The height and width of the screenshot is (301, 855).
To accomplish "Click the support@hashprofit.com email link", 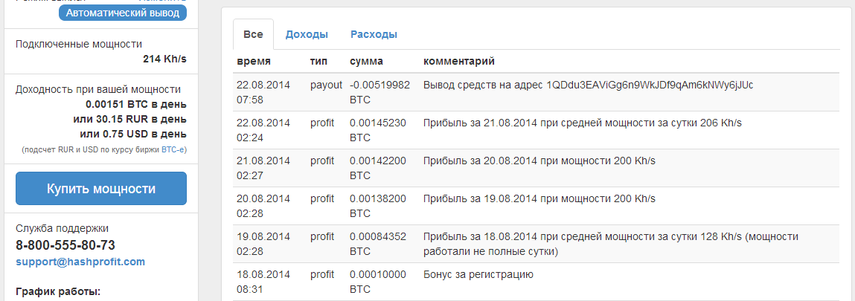I will point(80,262).
